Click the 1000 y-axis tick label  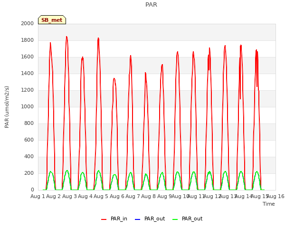pyautogui.click(x=28, y=106)
